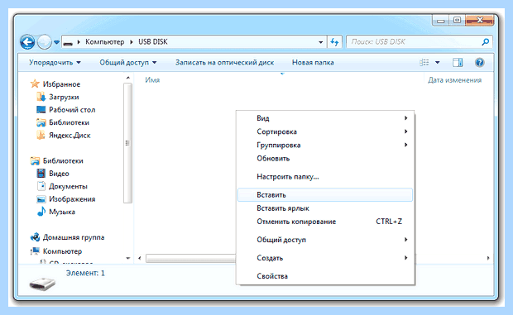Open the Создать submenu
Image resolution: width=513 pixels, height=315 pixels.
click(x=325, y=258)
